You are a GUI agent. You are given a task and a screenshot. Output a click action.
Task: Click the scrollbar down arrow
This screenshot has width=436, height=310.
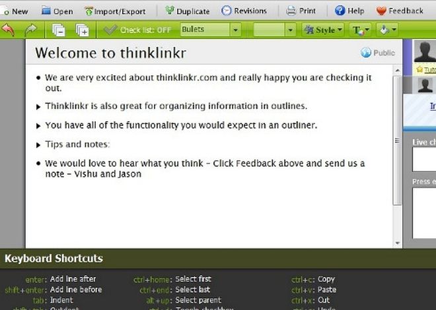(398, 243)
